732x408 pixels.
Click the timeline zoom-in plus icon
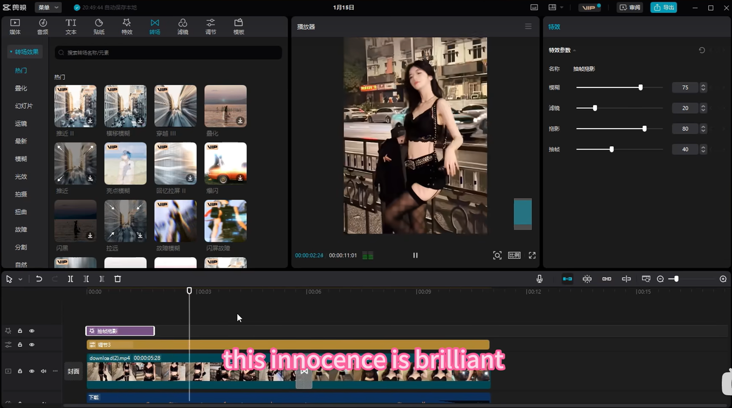click(723, 279)
